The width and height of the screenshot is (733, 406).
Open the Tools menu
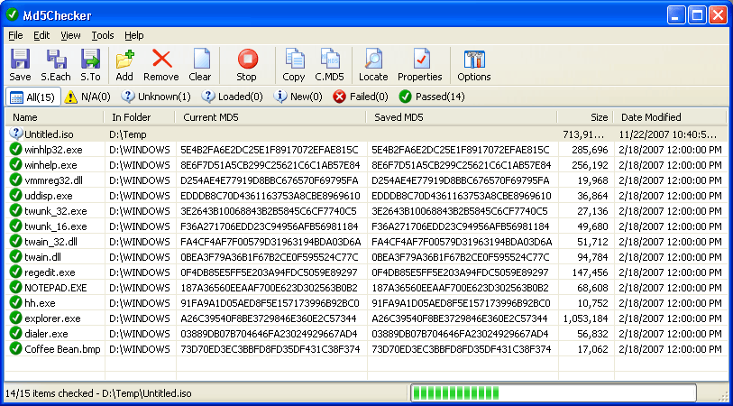(103, 35)
